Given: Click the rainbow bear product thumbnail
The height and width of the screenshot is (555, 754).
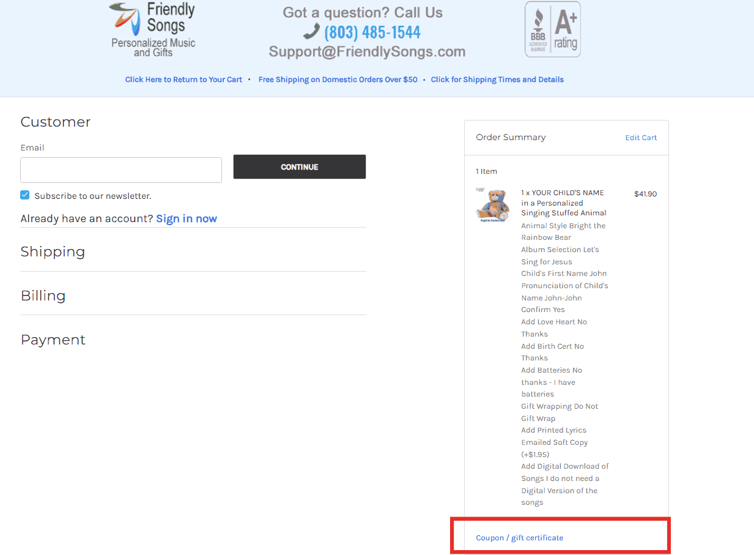Looking at the screenshot, I should (492, 206).
